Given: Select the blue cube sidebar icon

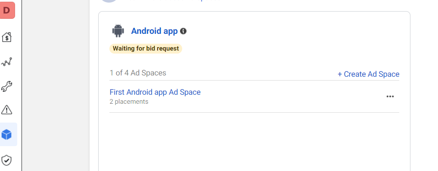Looking at the screenshot, I should (x=7, y=135).
